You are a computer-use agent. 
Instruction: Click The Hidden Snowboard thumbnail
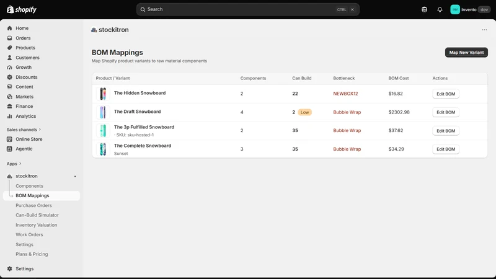103,94
